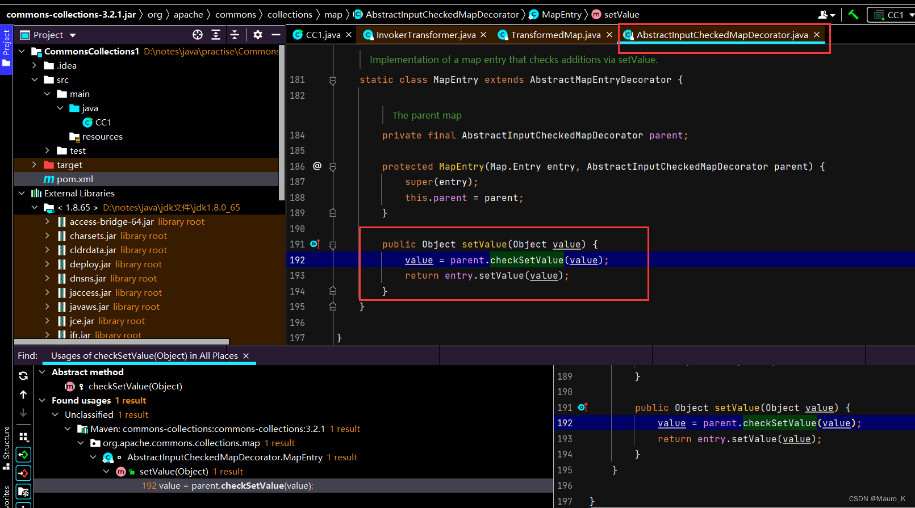The image size is (915, 508).
Task: Close the TransformedMap.java tab
Action: pyautogui.click(x=609, y=35)
